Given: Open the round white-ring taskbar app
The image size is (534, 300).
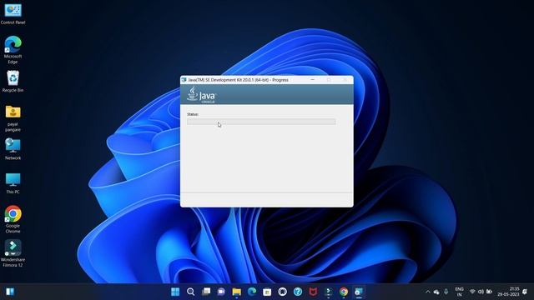Looking at the screenshot, I should point(283,292).
